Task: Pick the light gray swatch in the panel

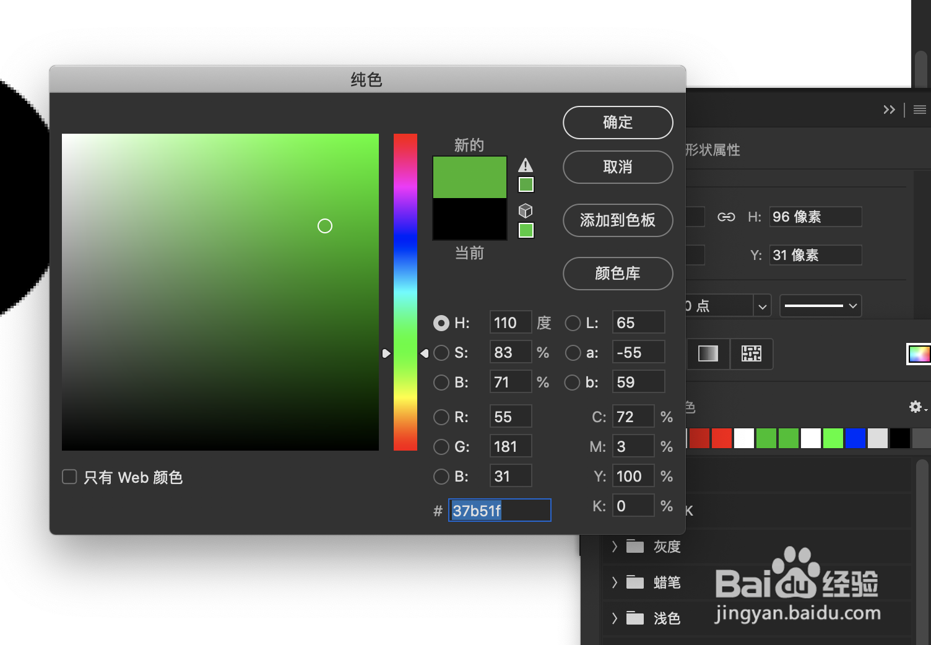Action: tap(878, 438)
